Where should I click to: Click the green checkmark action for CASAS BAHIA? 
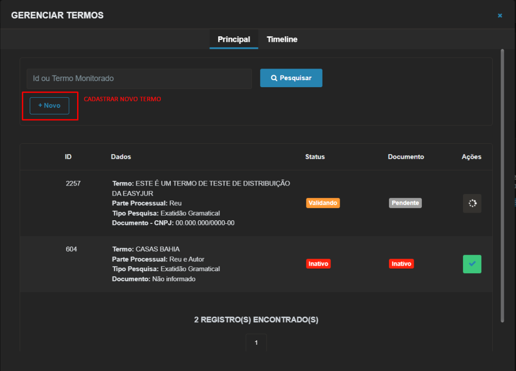472,264
